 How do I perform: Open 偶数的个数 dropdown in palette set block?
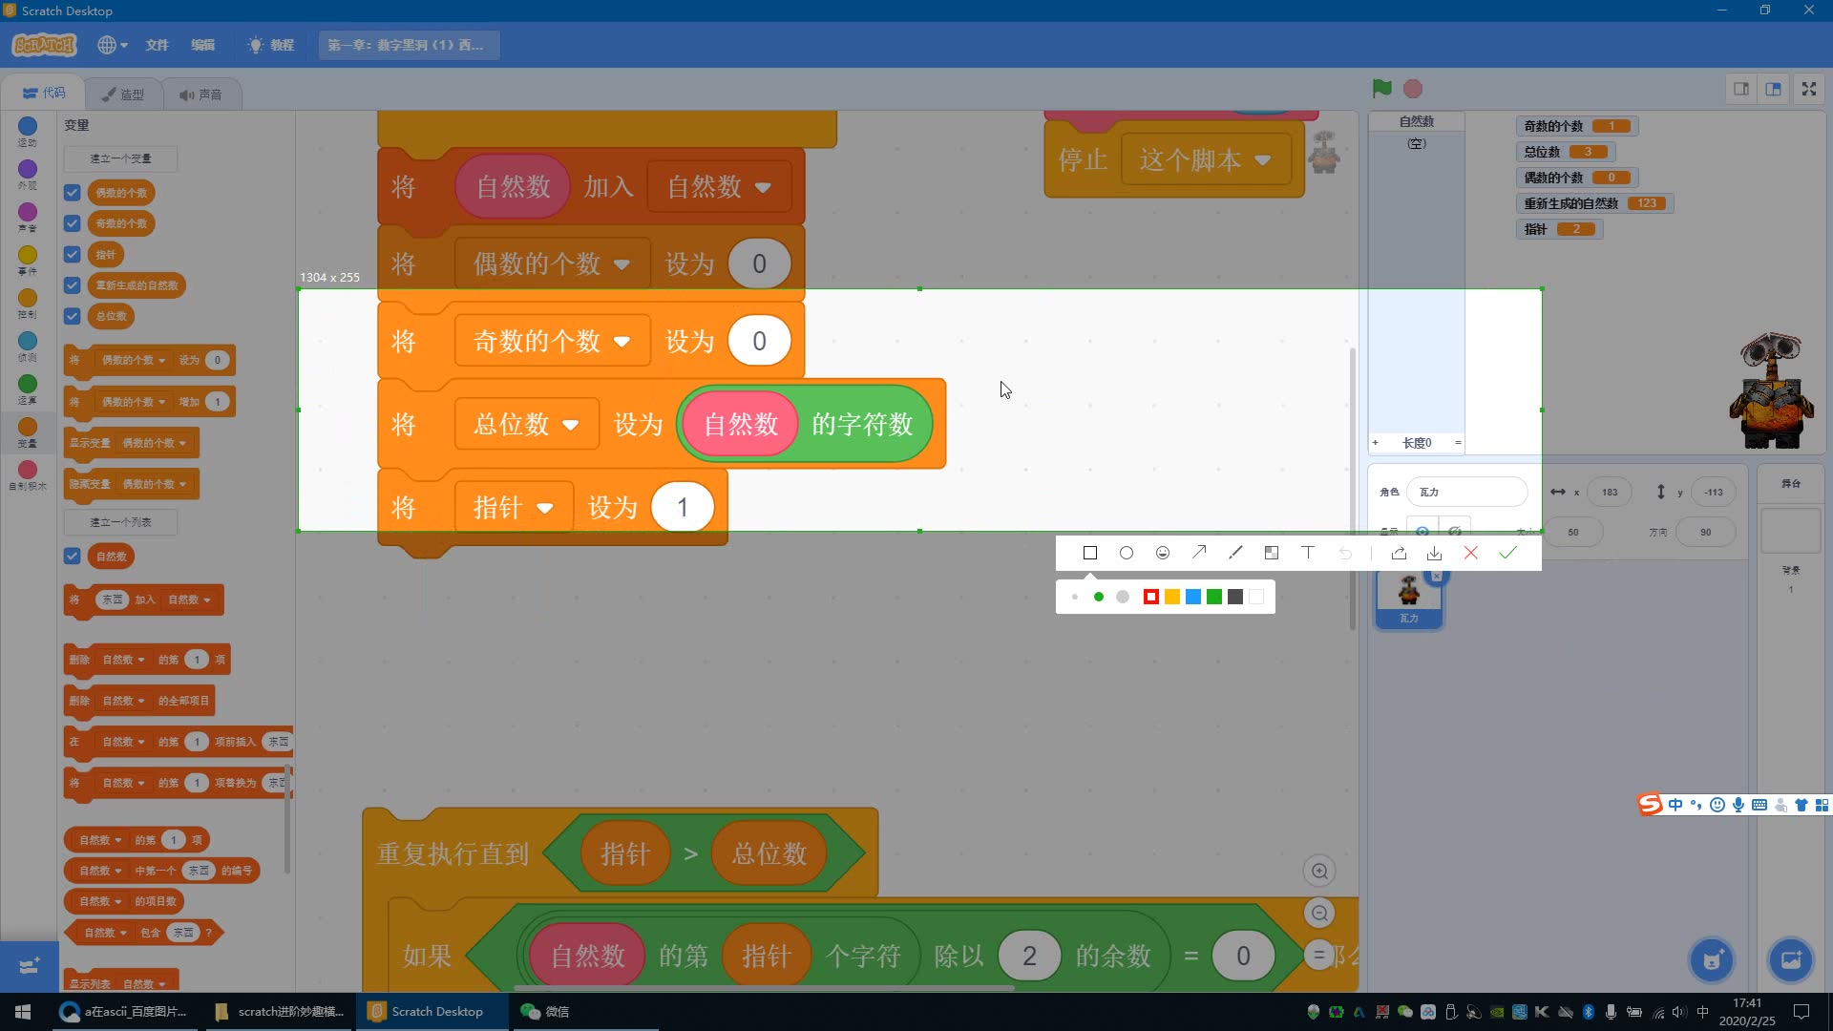(135, 360)
